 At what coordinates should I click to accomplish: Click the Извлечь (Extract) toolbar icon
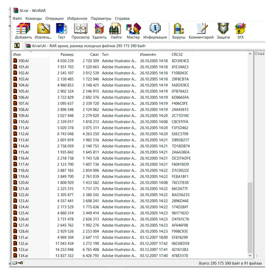43,28
